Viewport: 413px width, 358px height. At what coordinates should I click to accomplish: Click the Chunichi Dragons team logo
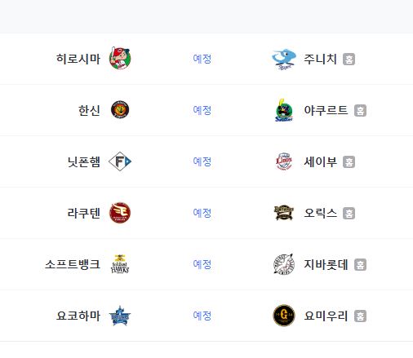click(x=284, y=59)
